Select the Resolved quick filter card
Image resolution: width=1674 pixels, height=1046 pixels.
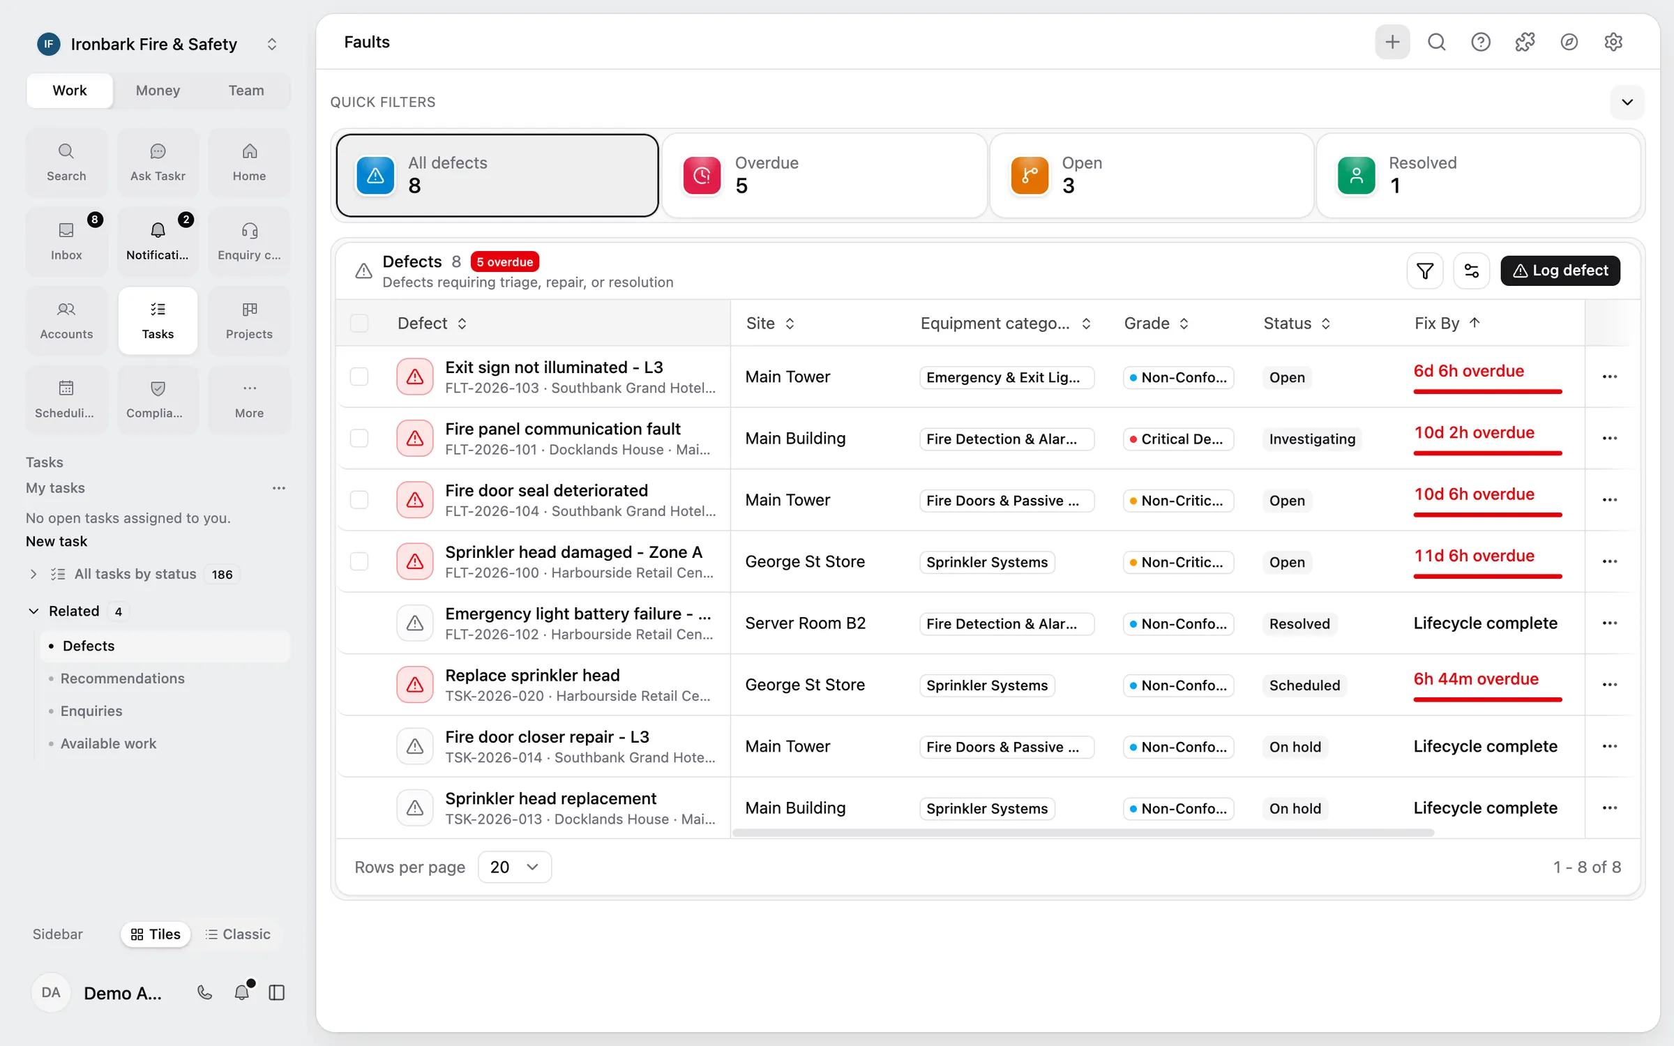tap(1478, 175)
